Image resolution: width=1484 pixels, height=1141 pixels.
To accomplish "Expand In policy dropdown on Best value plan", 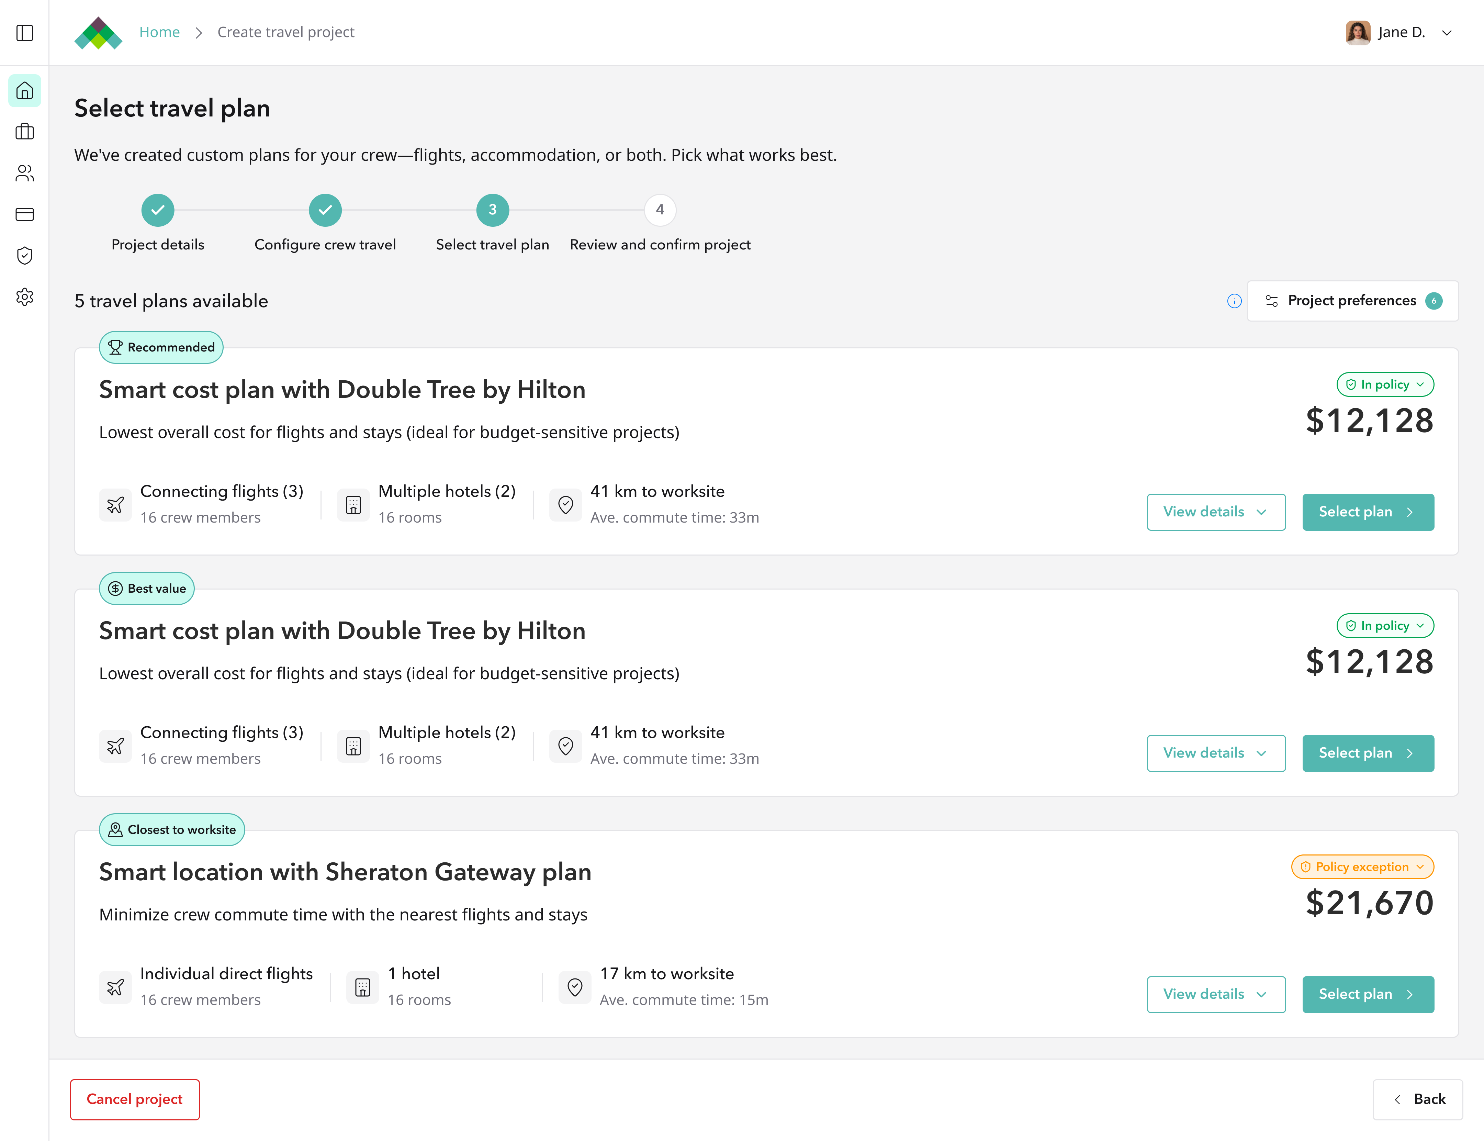I will [x=1385, y=626].
